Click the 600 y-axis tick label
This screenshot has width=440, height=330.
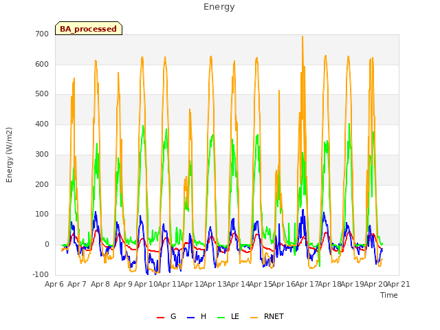tap(42, 64)
